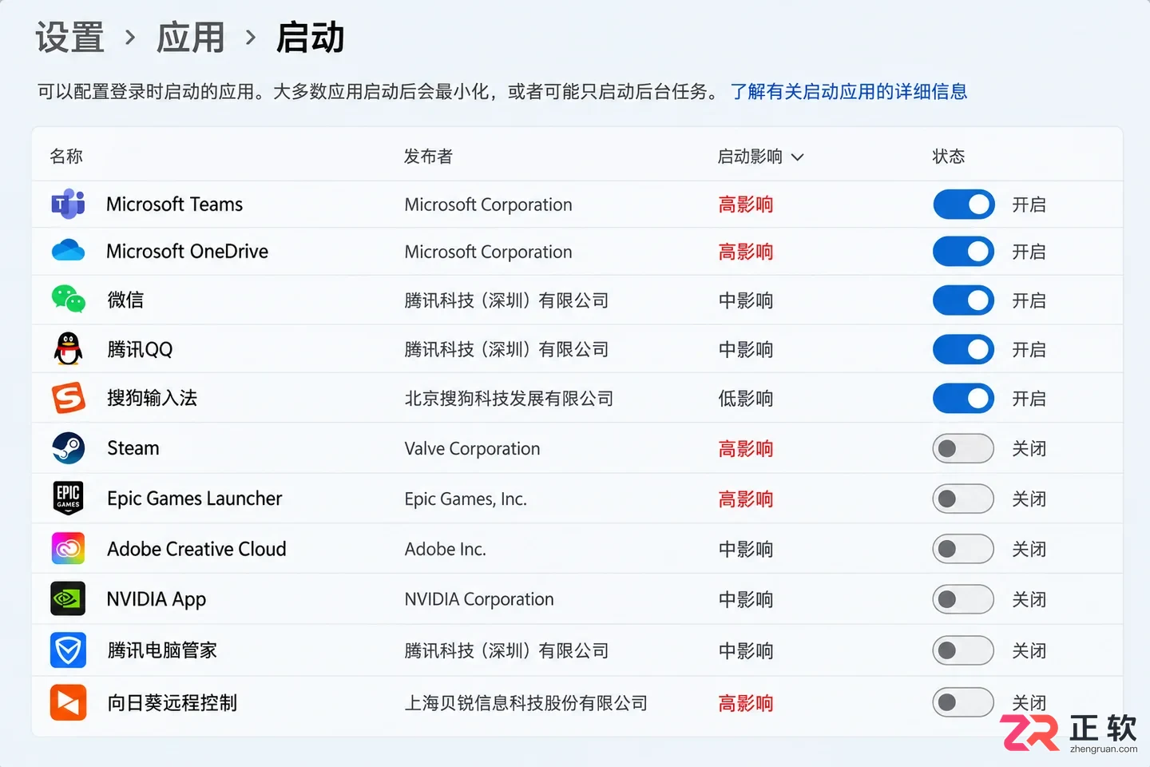This screenshot has width=1150, height=767.
Task: Click 北京搜狗科技发展有限公司 publisher text
Action: pyautogui.click(x=509, y=399)
